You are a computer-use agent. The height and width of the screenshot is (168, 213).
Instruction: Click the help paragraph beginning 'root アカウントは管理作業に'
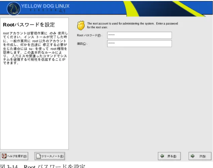35,48
